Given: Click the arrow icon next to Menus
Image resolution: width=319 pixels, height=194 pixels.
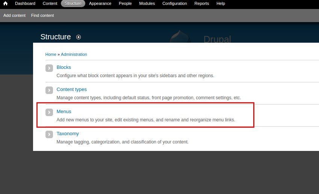Looking at the screenshot, I should click(x=49, y=112).
